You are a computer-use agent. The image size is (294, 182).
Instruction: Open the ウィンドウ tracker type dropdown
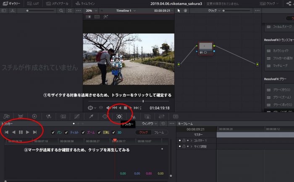[149, 123]
